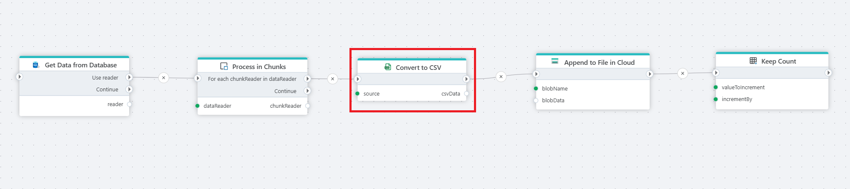Click the valueToIncrement input port
This screenshot has height=189, width=850.
pyautogui.click(x=716, y=87)
